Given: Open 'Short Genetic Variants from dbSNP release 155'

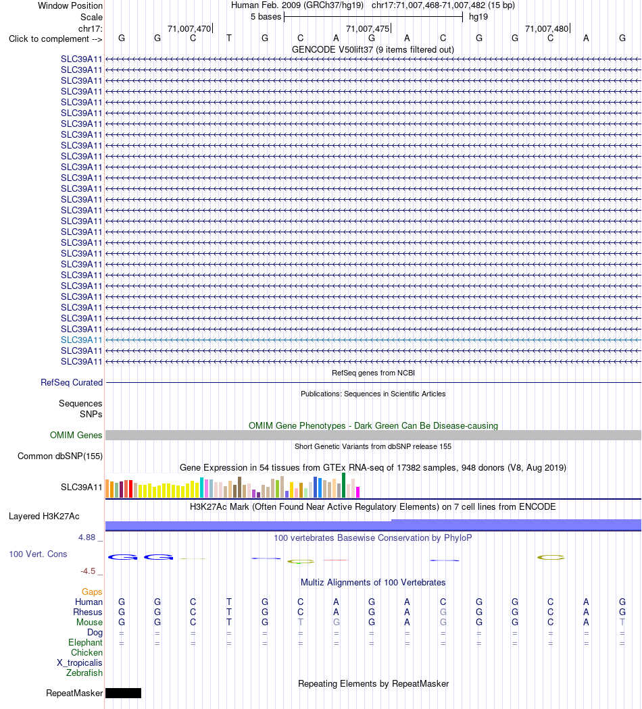Looking at the screenshot, I should pyautogui.click(x=373, y=447).
